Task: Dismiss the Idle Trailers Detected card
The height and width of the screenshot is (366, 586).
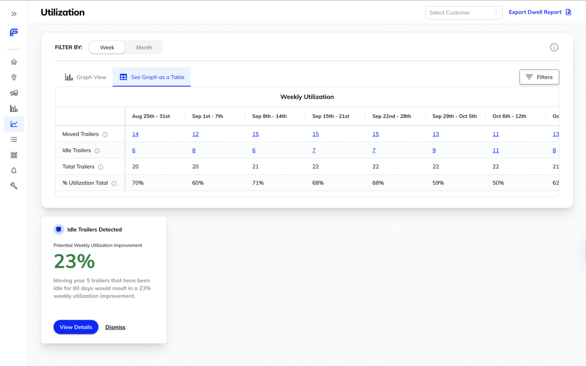Action: click(115, 327)
